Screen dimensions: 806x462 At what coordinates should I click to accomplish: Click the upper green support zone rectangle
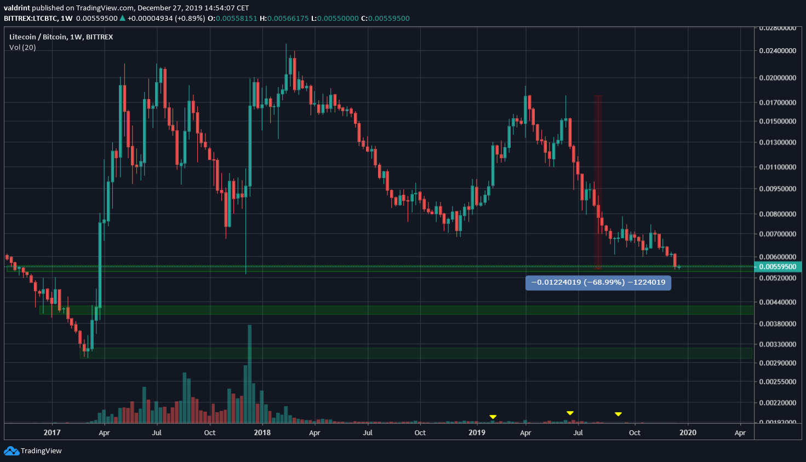click(x=384, y=311)
